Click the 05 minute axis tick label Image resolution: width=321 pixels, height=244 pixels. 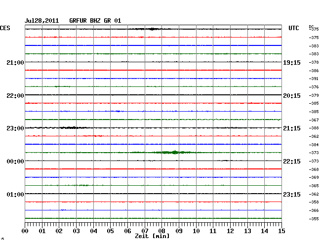point(110,231)
